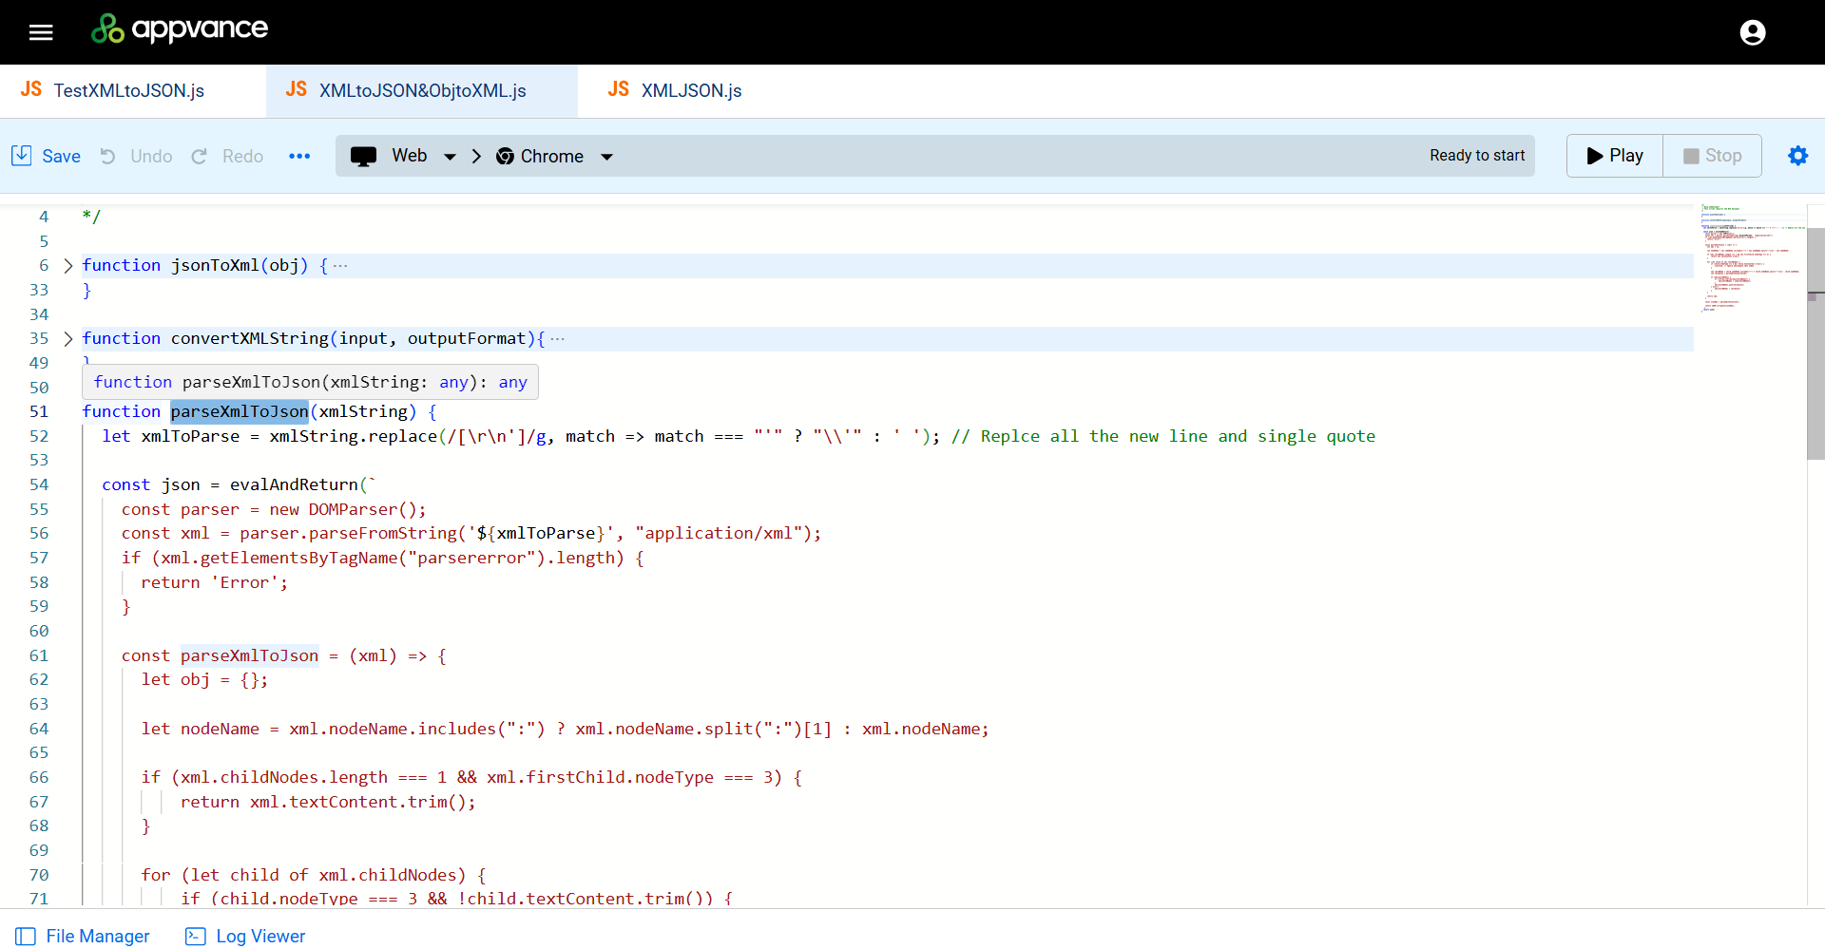Click the Log Viewer panel icon

pos(196,936)
